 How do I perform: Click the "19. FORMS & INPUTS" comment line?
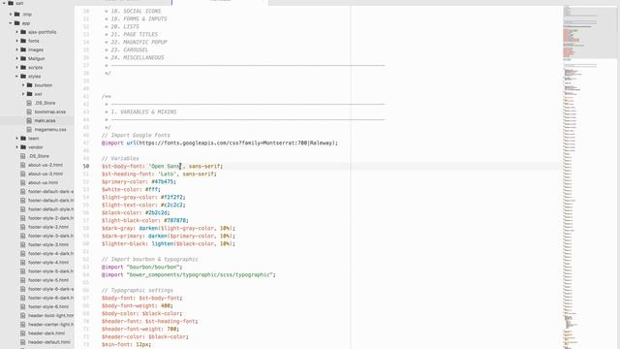pyautogui.click(x=139, y=19)
